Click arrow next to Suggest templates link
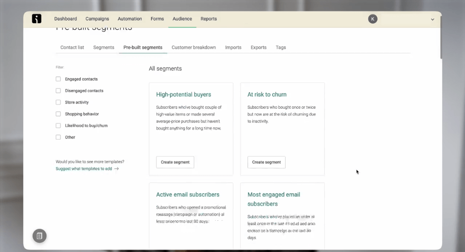465x252 pixels. click(117, 169)
